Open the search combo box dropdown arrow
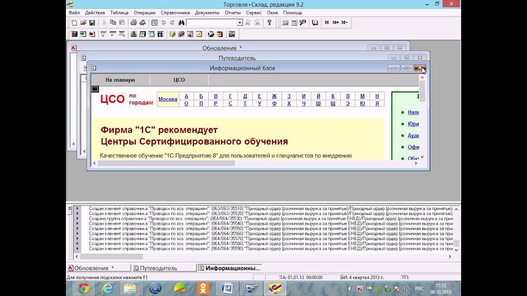 [240, 23]
